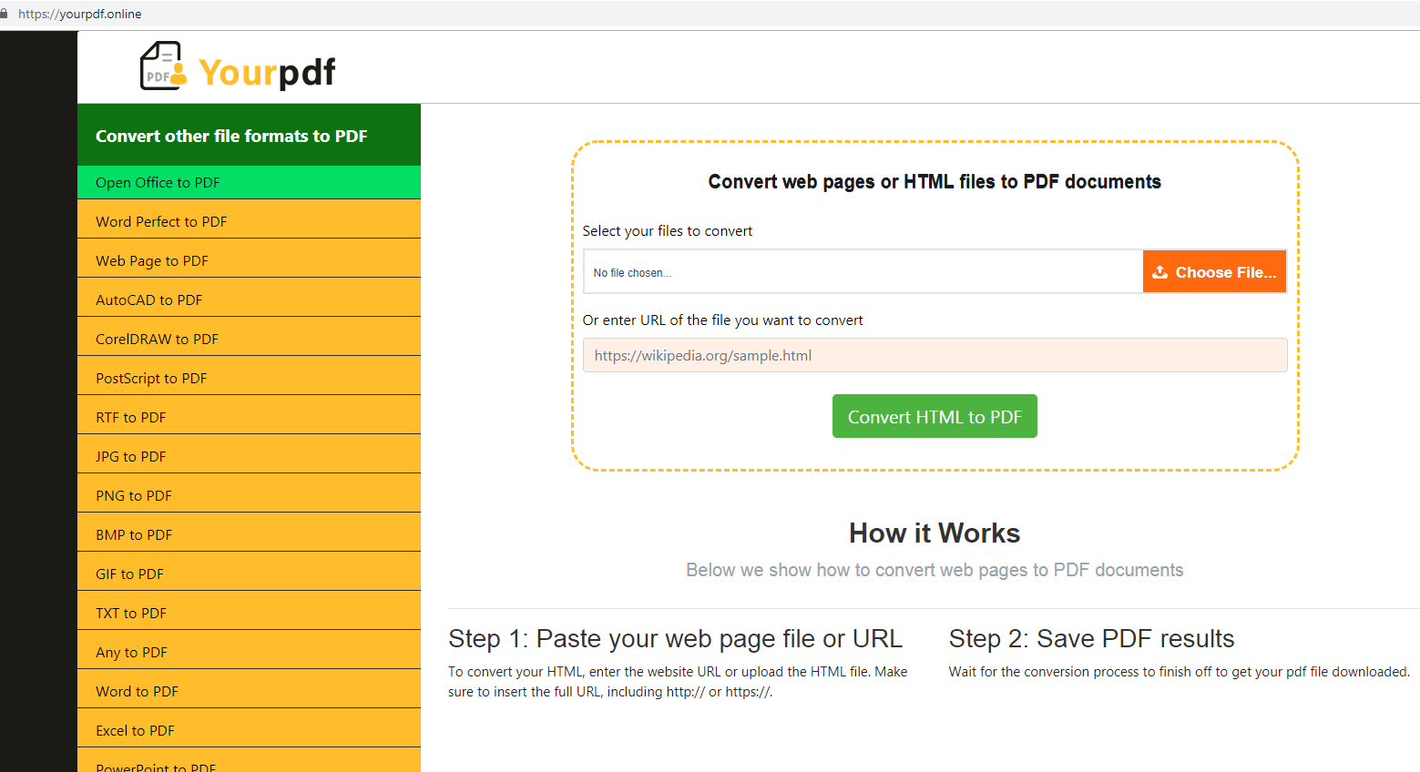Select JPG to PDF option
Image resolution: width=1420 pixels, height=772 pixels.
(x=249, y=456)
